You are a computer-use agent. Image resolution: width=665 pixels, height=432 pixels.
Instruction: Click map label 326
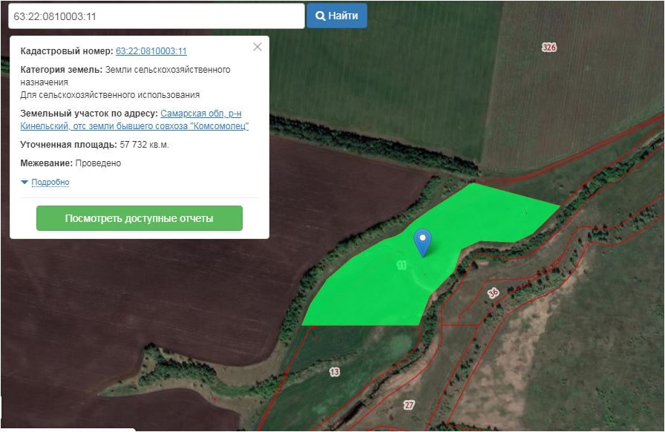[x=548, y=47]
